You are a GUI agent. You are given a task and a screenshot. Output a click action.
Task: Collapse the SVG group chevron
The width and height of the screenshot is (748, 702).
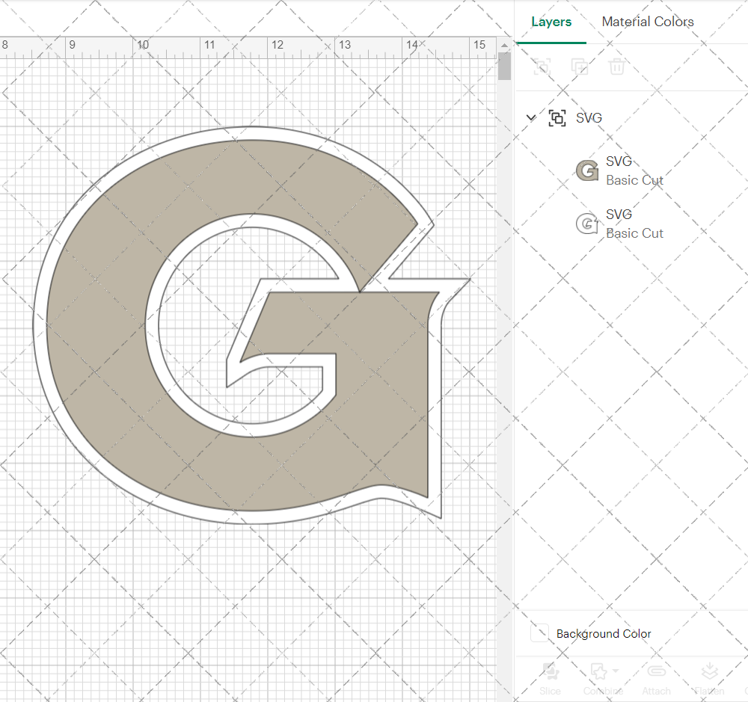point(531,117)
